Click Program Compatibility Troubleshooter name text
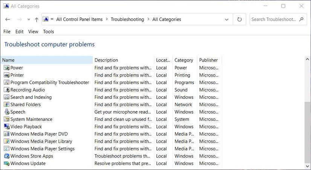The width and height of the screenshot is (311, 170). 50,83
